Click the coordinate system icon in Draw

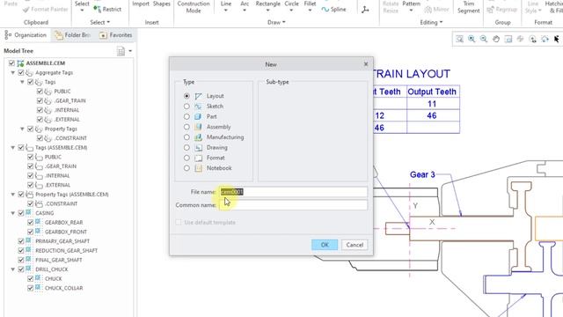click(365, 10)
